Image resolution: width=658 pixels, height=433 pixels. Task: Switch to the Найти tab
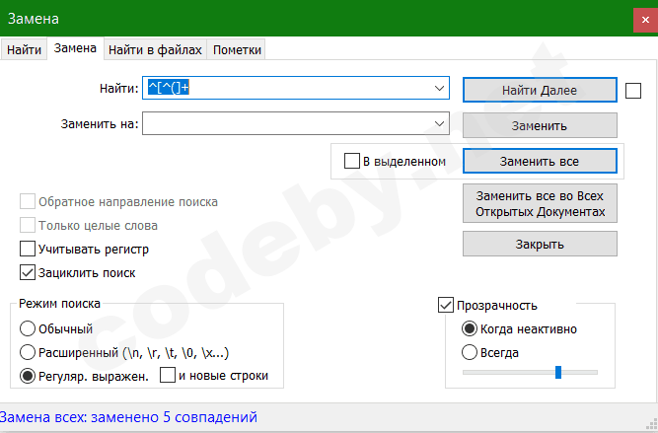[x=24, y=50]
